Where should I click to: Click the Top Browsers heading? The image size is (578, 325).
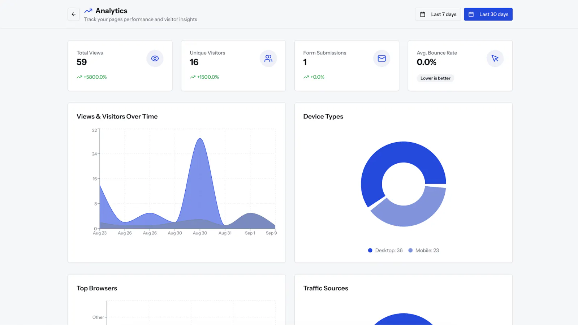click(97, 288)
